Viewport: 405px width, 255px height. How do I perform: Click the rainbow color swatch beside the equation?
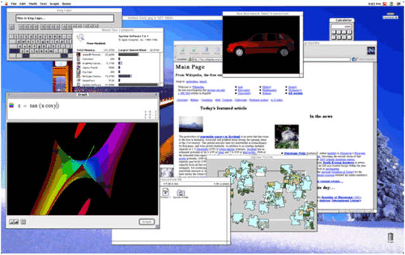pos(11,106)
